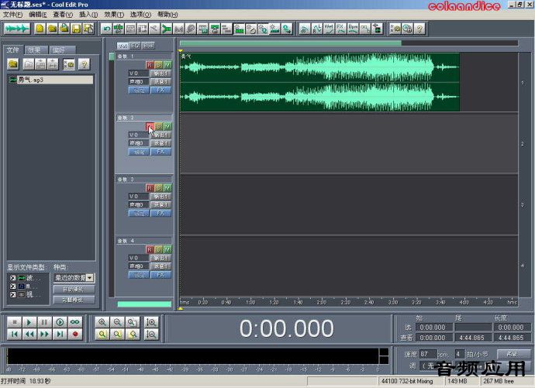Viewport: 535px width, 388px height.
Task: Select the mp3 file in the file list
Action: [x=51, y=80]
